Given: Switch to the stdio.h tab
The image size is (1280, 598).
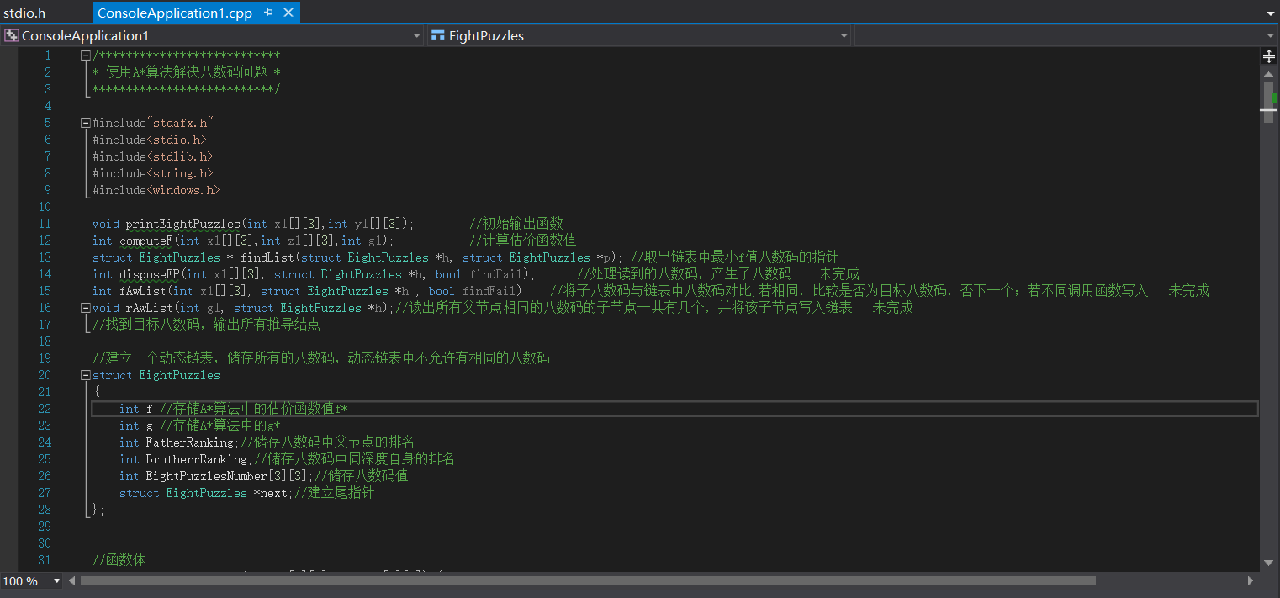Looking at the screenshot, I should click(24, 13).
